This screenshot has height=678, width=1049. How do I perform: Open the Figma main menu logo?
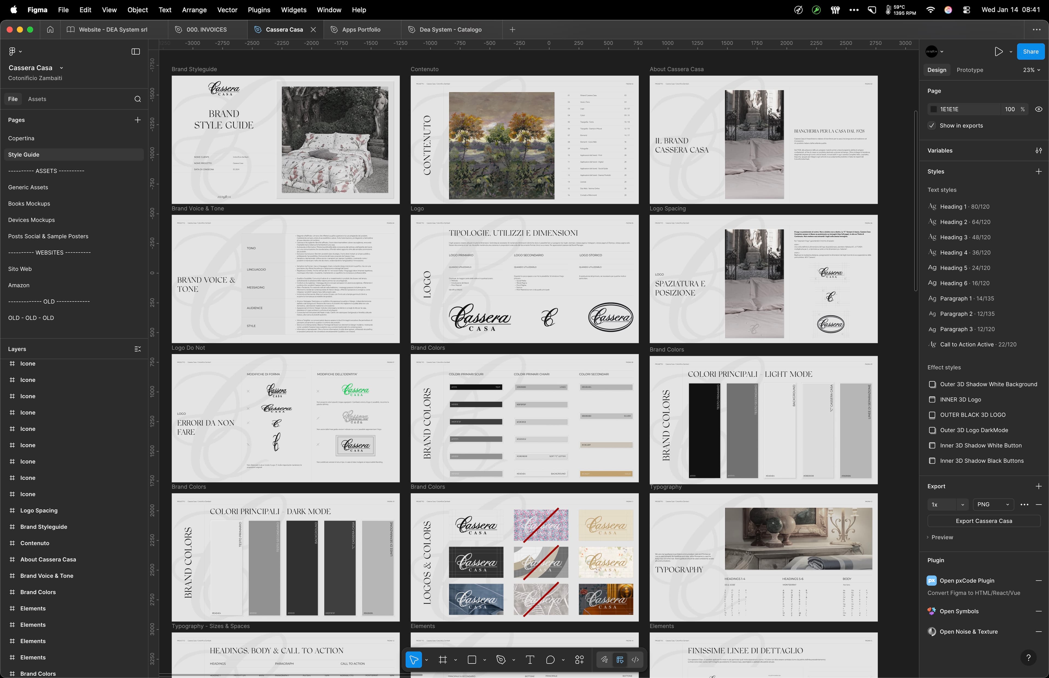tap(12, 52)
